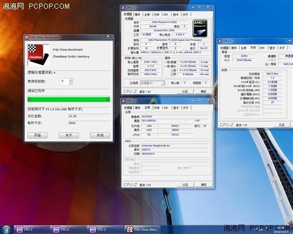Image resolution: width=293 pixels, height=234 pixels.
Task: Click the 4 x 512 KBytes level 2 cache value
Action: pyautogui.click(x=188, y=70)
